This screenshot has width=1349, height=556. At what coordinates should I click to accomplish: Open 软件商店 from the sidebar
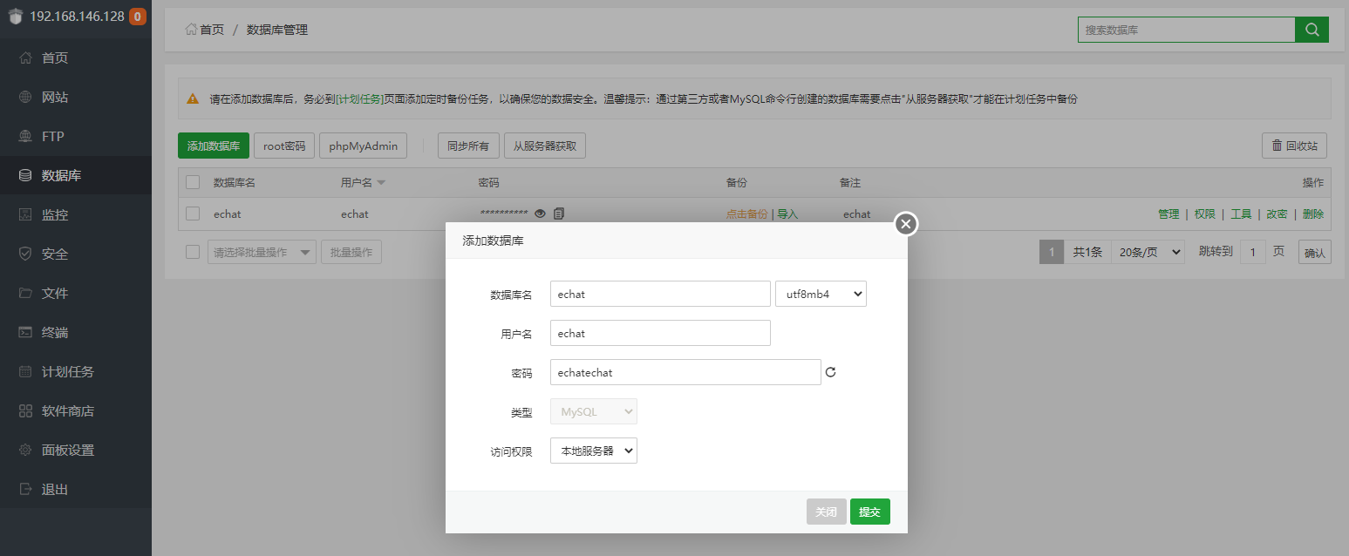point(68,410)
